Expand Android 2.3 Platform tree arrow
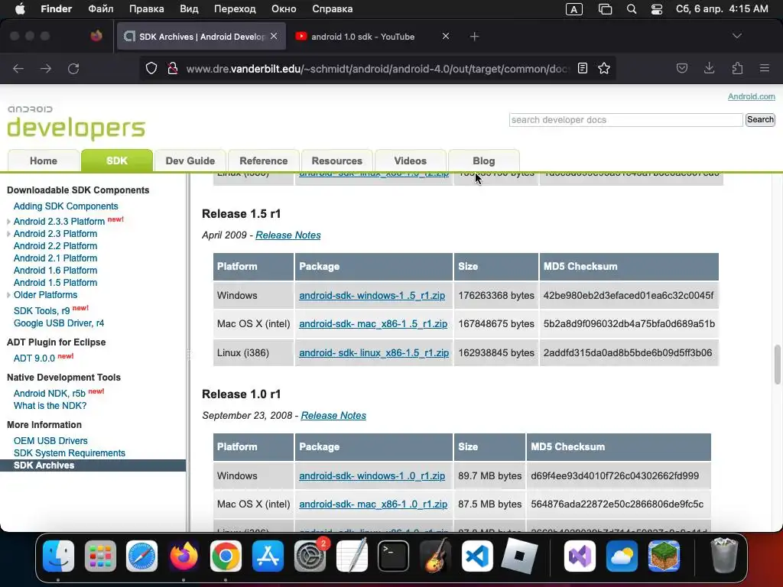 [8, 234]
